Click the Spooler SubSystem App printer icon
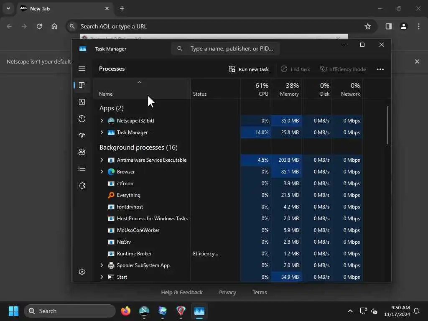The height and width of the screenshot is (321, 428). pos(111,265)
